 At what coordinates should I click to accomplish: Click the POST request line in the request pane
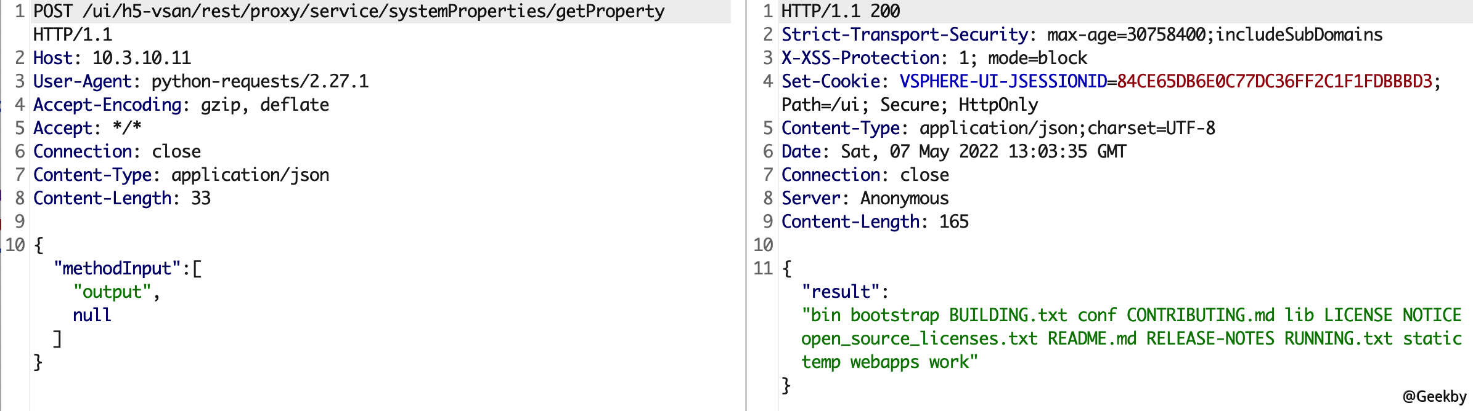[348, 12]
